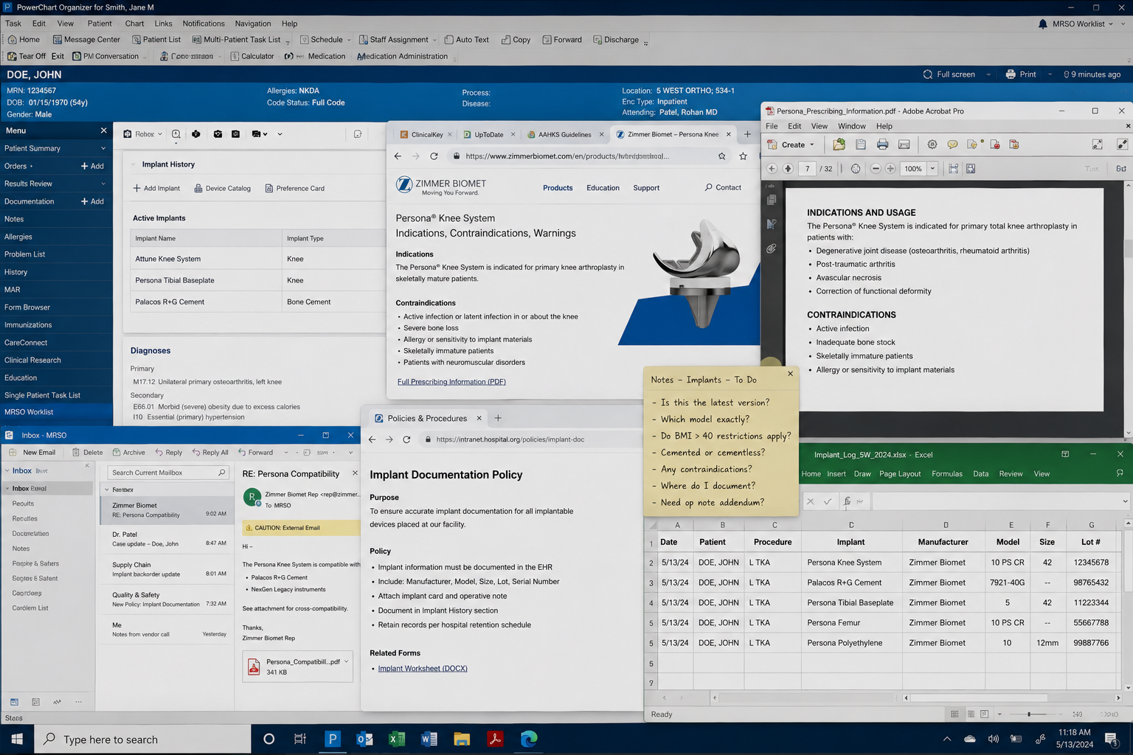Go back in Zimmer Biomet browser
Viewport: 1133px width, 755px height.
(x=398, y=156)
